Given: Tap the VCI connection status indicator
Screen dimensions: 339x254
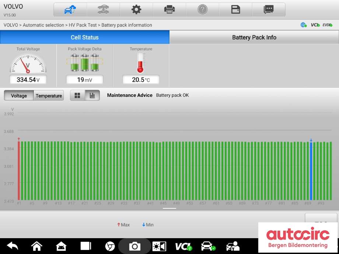Looking at the screenshot, I should [x=315, y=25].
